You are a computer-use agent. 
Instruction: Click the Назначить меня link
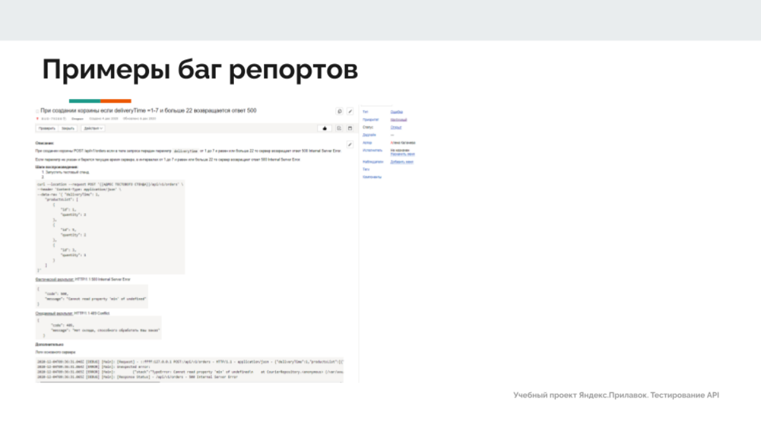pos(403,154)
